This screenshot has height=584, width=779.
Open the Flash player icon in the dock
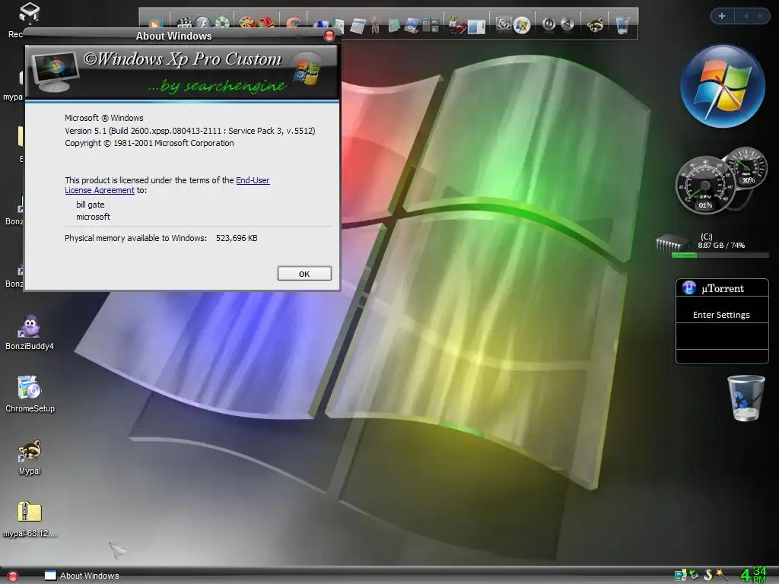click(x=203, y=23)
